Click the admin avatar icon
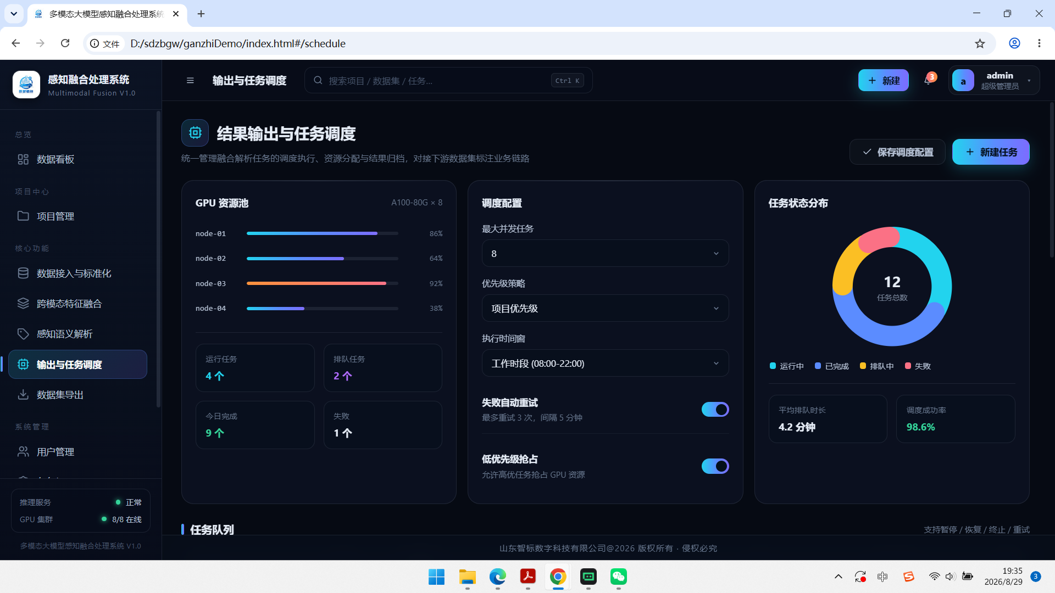The height and width of the screenshot is (593, 1055). (963, 81)
